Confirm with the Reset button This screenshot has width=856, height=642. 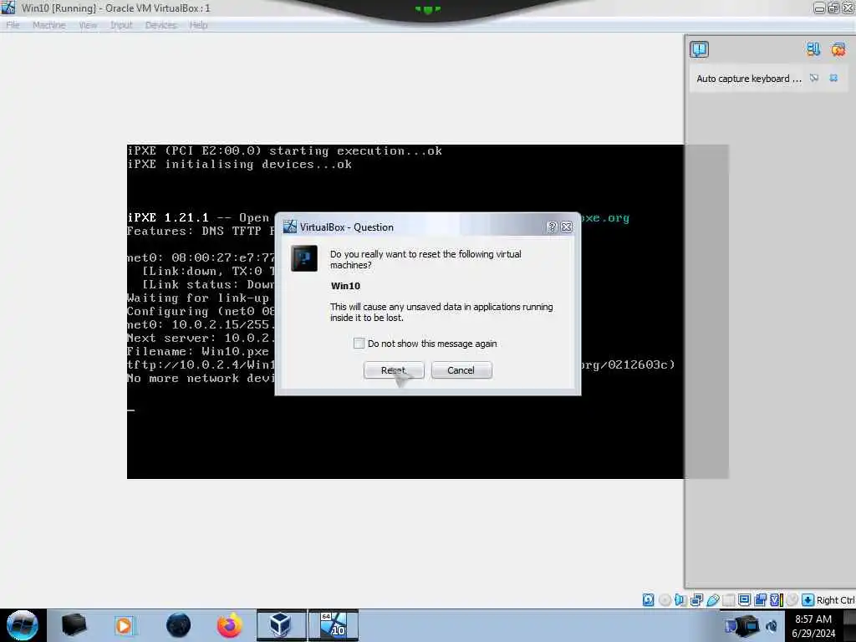coord(394,370)
